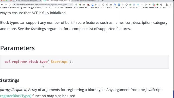Bookmark this page with the star icon

click(72, 5)
